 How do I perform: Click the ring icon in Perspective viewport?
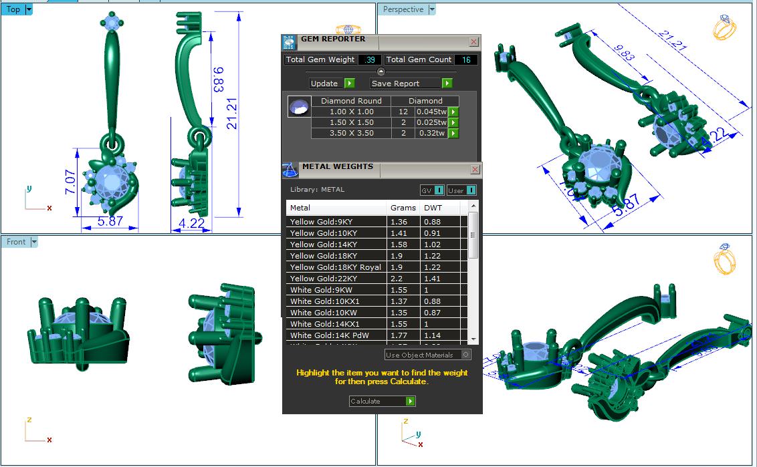pos(724,27)
